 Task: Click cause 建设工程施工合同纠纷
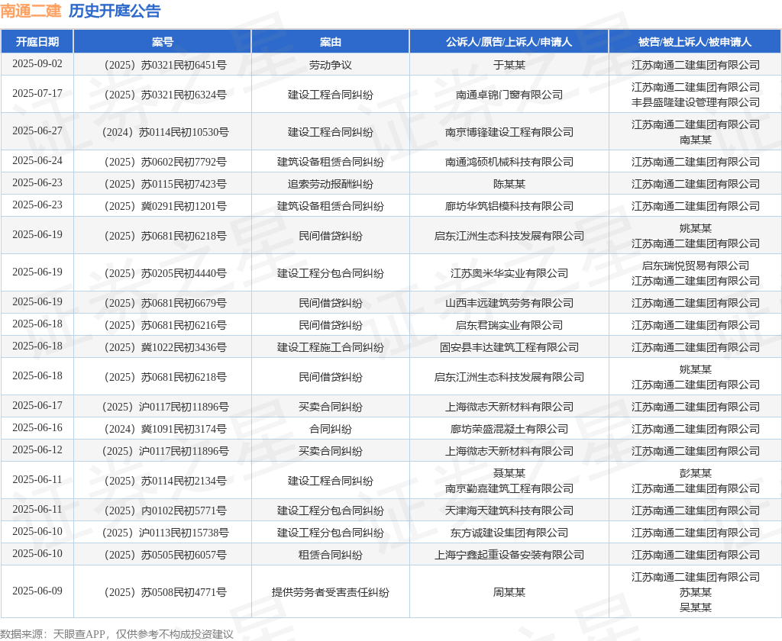click(330, 347)
